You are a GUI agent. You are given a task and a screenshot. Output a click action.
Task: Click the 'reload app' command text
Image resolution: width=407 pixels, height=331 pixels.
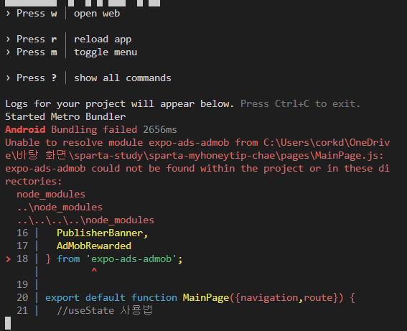click(103, 39)
